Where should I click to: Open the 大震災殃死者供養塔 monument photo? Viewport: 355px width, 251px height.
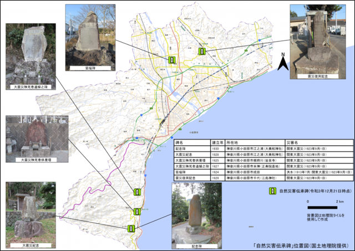(37, 139)
